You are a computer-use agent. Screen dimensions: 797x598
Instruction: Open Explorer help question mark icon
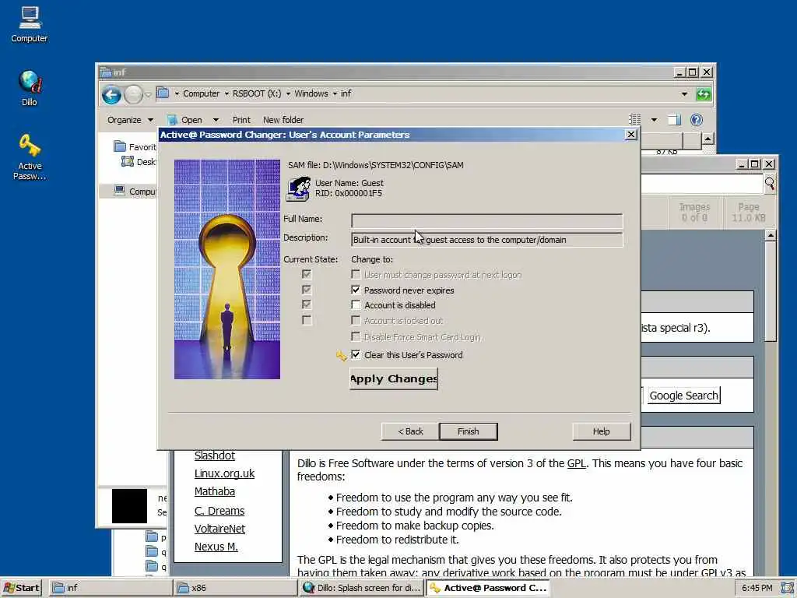pos(697,119)
